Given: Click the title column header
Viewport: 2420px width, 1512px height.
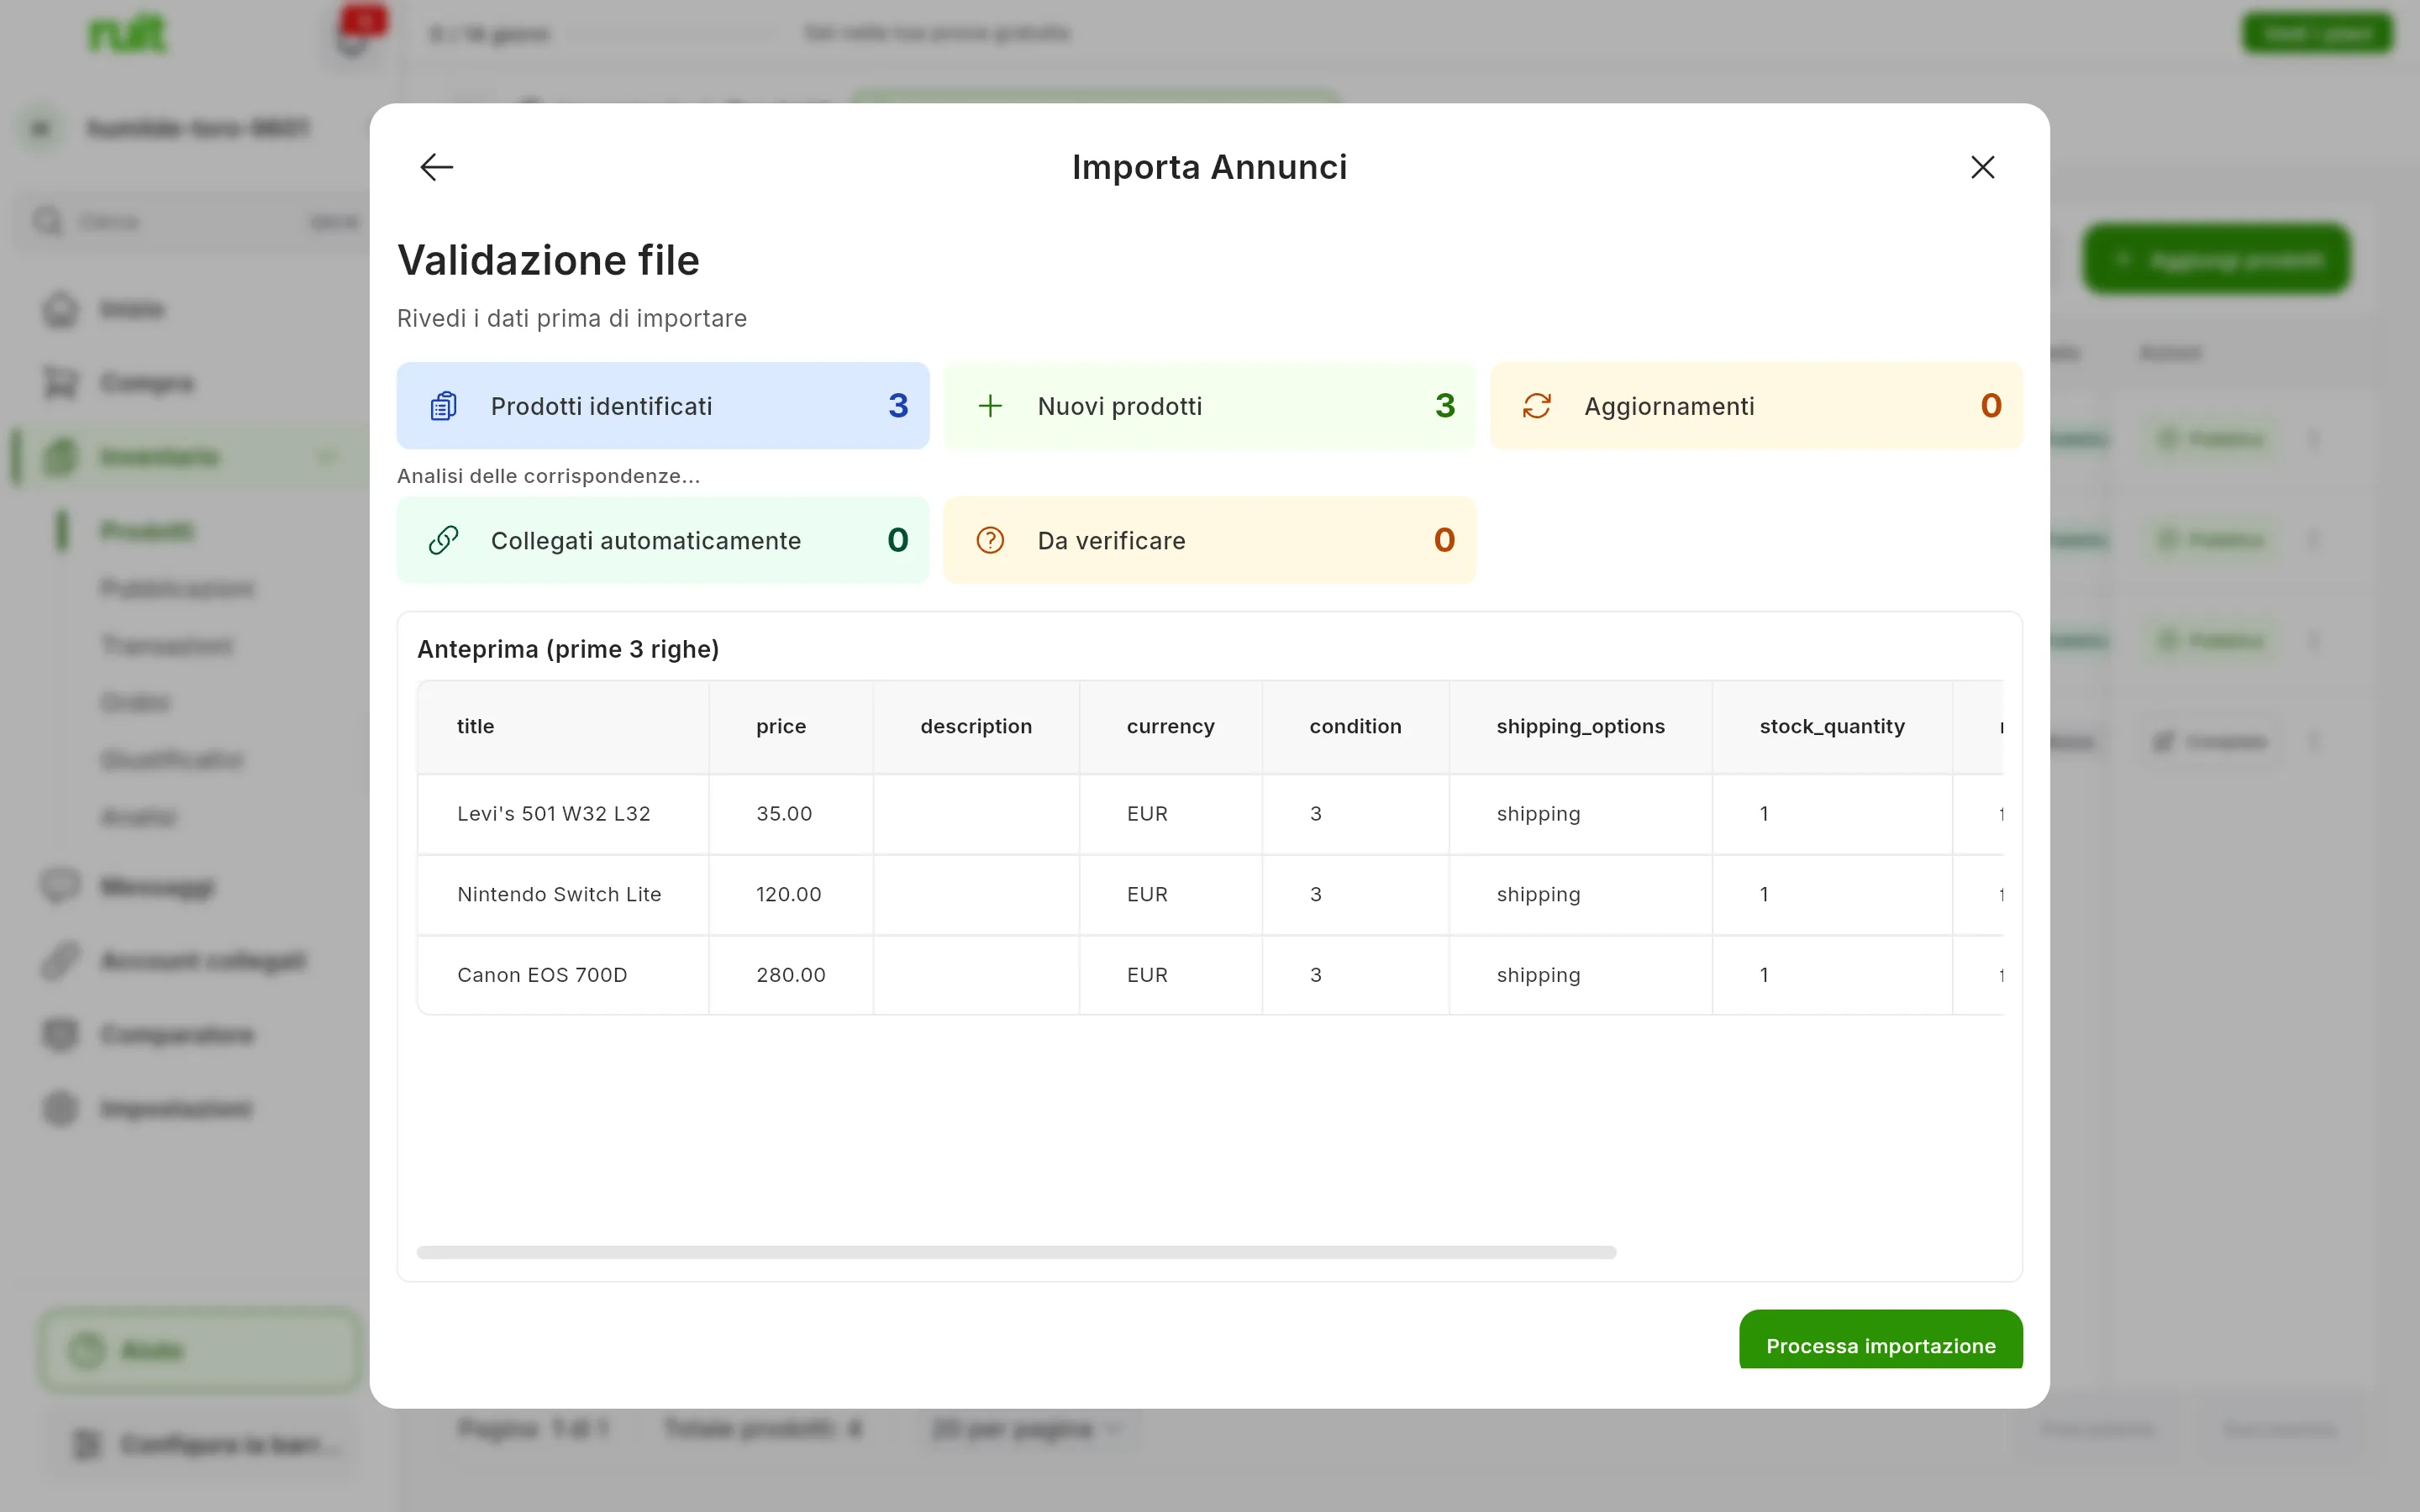Looking at the screenshot, I should pos(563,727).
